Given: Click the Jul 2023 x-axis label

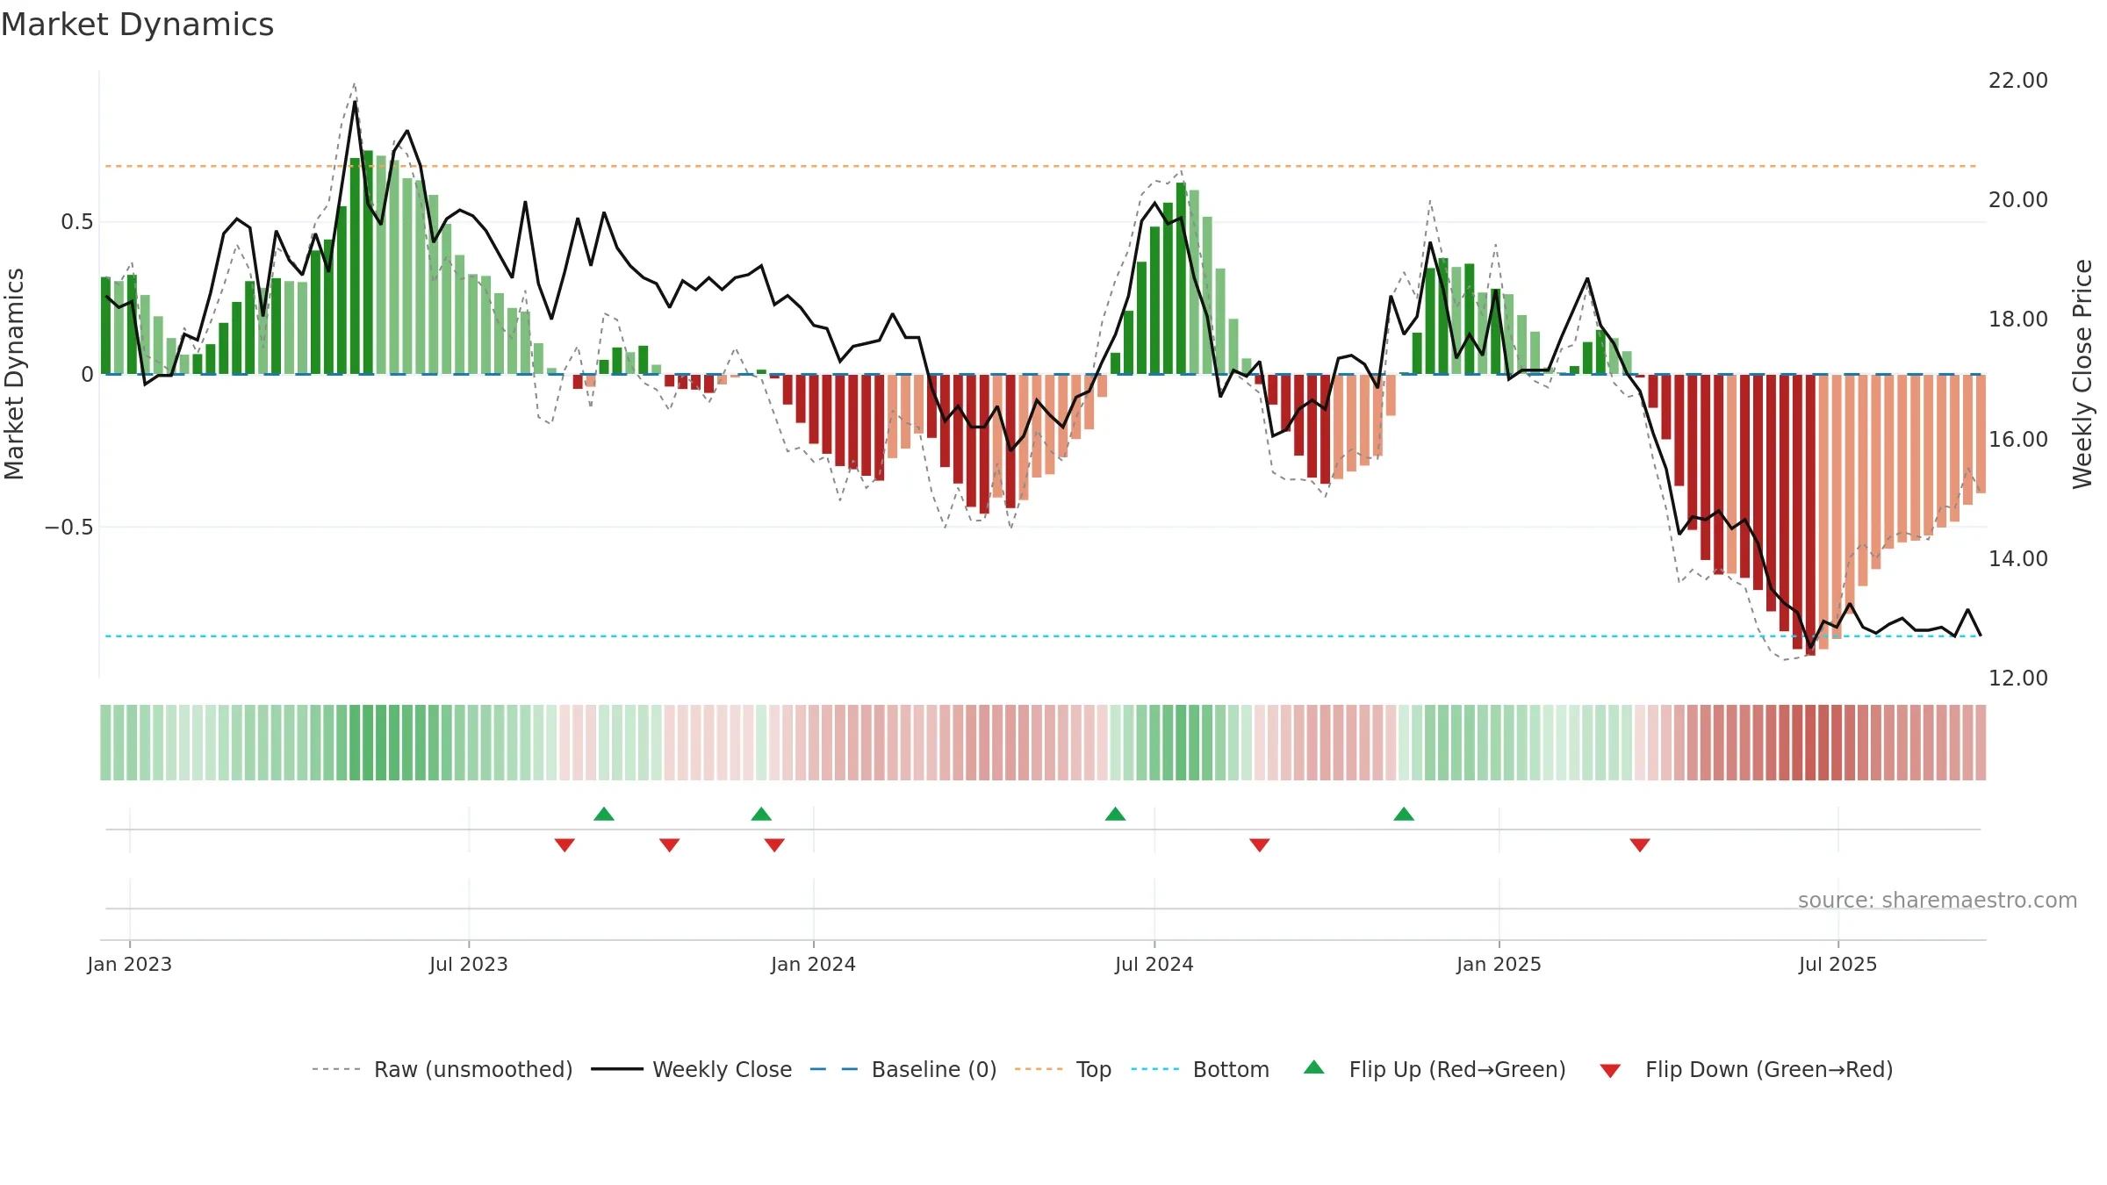Looking at the screenshot, I should point(469,964).
